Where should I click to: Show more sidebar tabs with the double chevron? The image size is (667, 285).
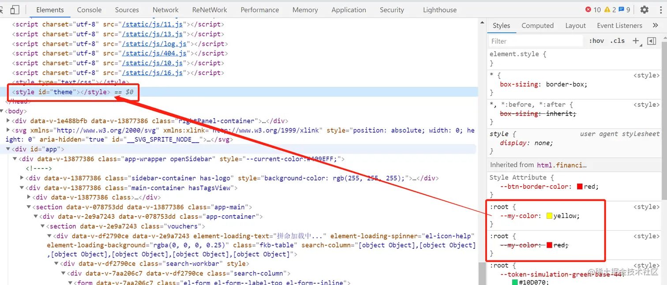656,26
